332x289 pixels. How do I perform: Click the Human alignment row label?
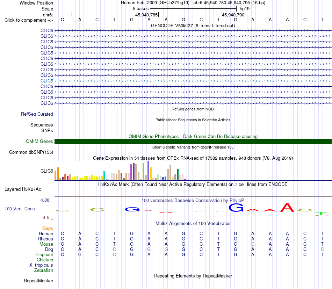pos(46,233)
